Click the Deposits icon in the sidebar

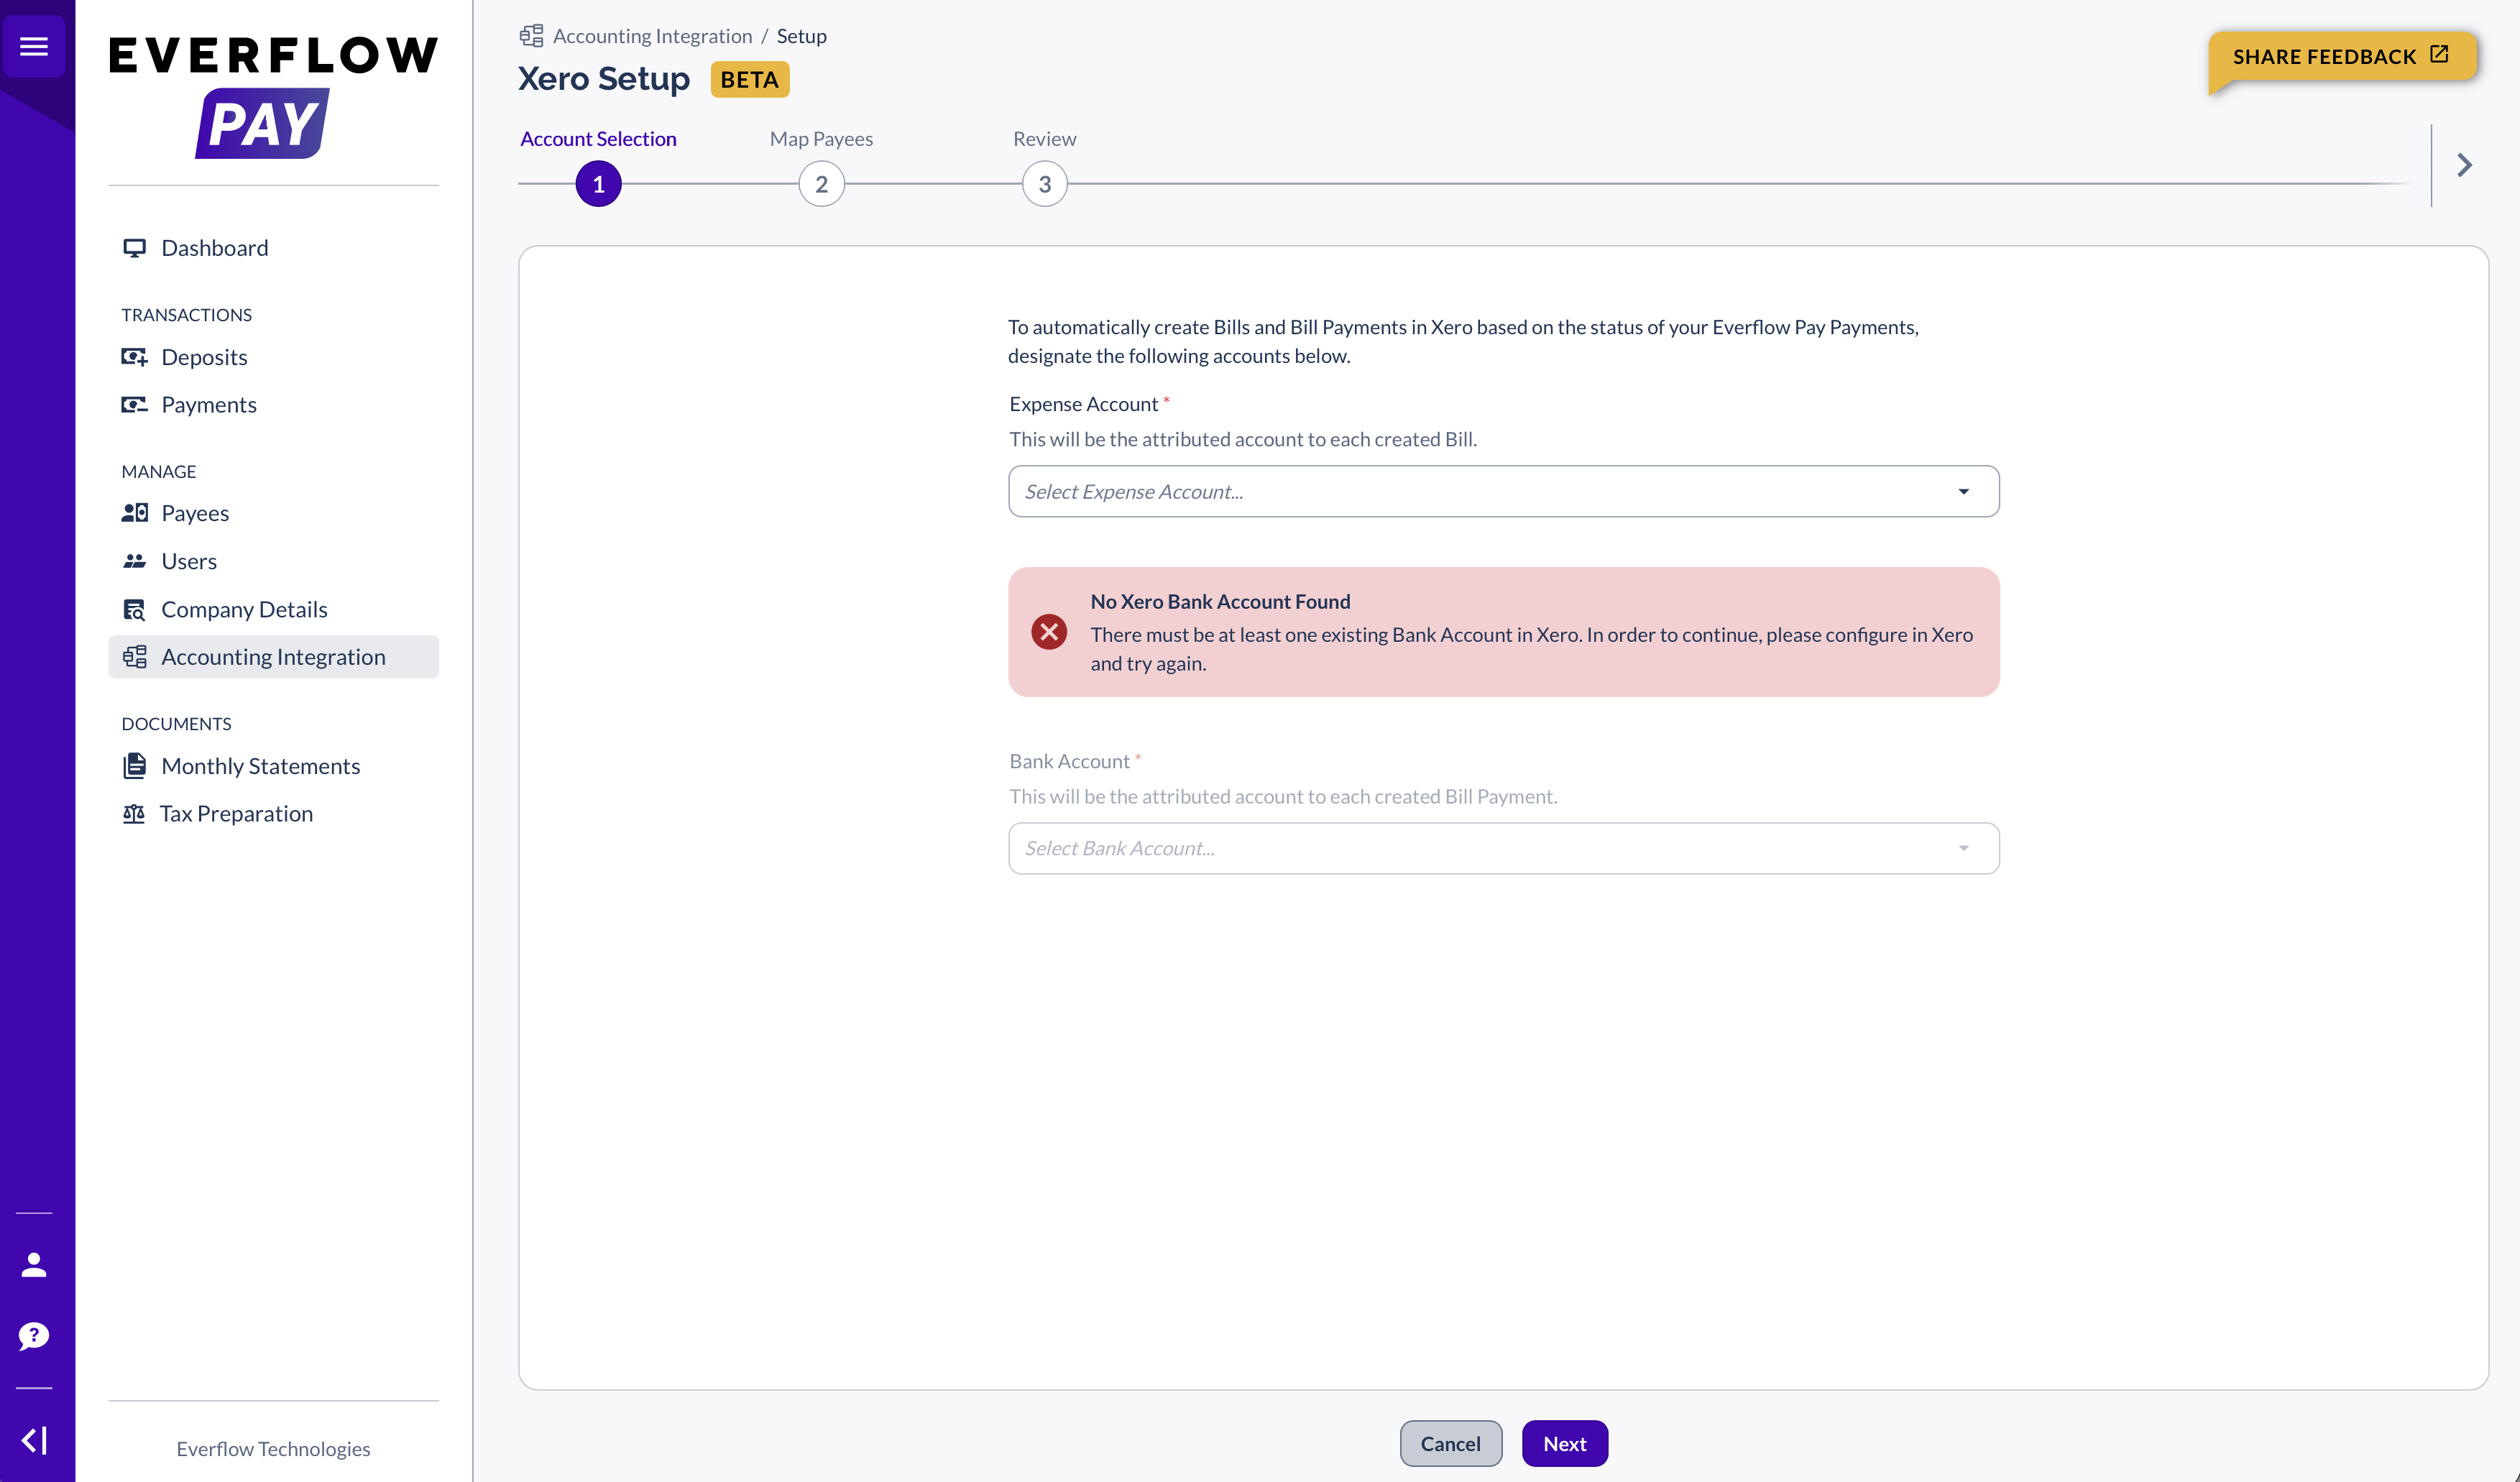pyautogui.click(x=134, y=357)
